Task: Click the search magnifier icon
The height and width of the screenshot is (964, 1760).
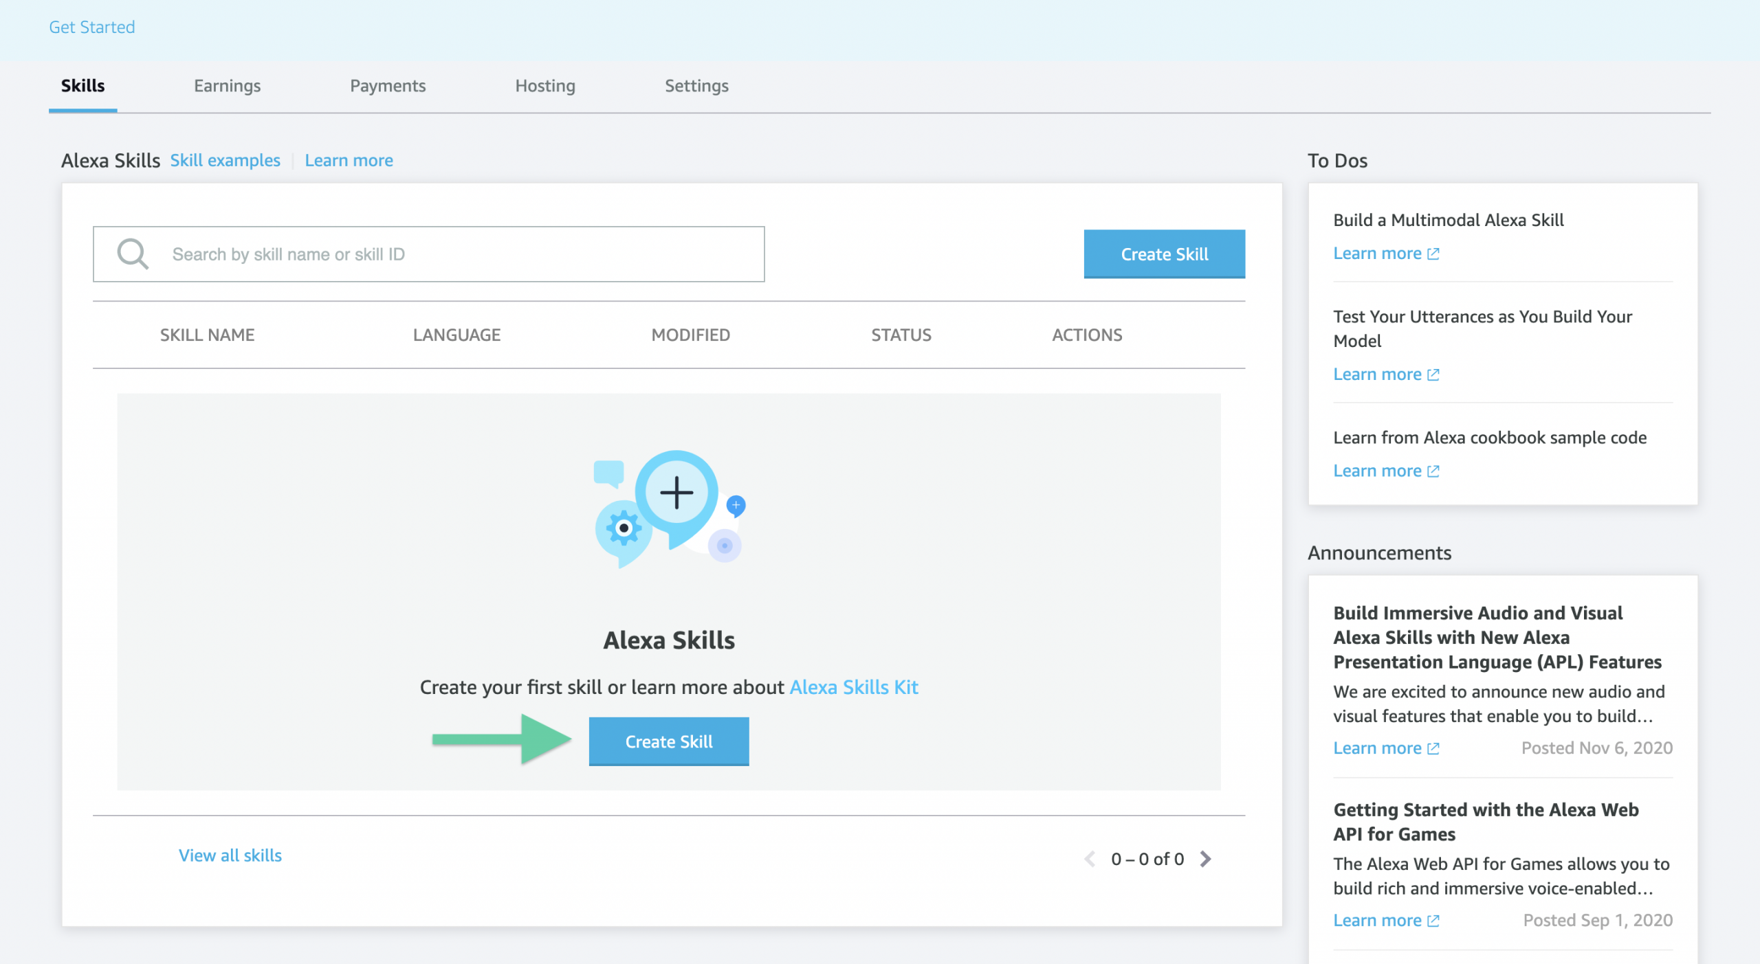Action: point(133,254)
